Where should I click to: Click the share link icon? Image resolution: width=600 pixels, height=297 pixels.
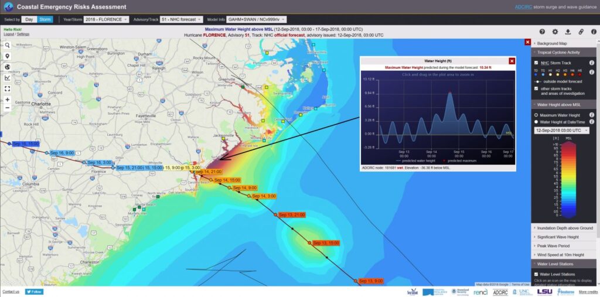[x=581, y=32]
